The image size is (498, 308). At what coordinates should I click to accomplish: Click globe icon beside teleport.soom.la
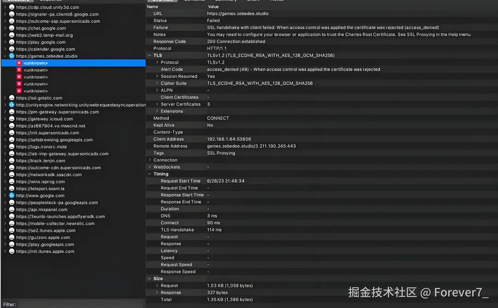point(12,189)
